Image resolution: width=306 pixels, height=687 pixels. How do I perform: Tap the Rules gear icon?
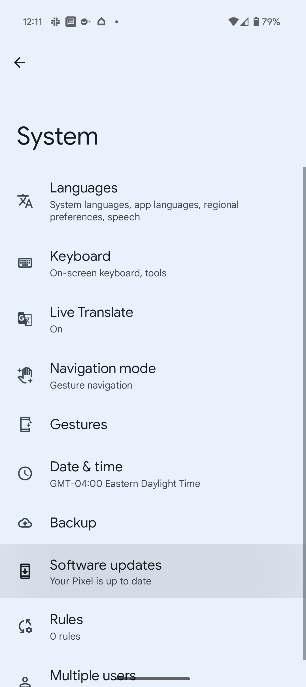click(x=25, y=626)
